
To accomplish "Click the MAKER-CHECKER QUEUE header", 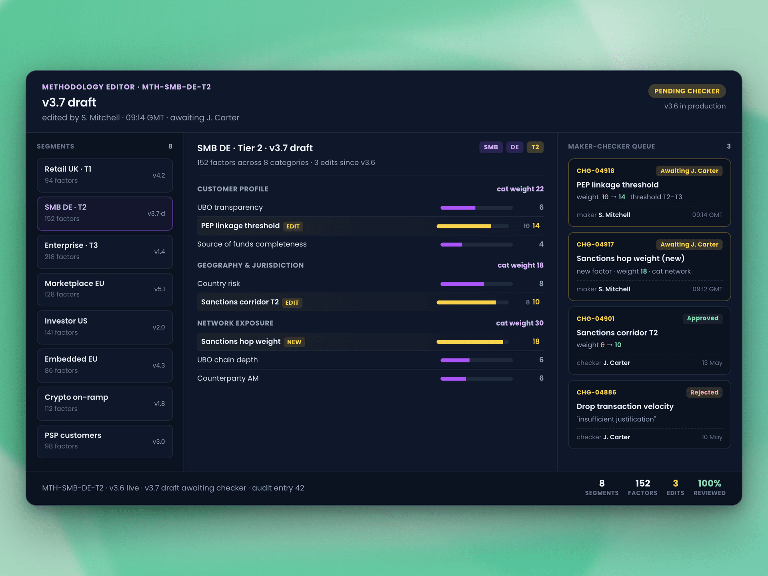I will tap(612, 146).
